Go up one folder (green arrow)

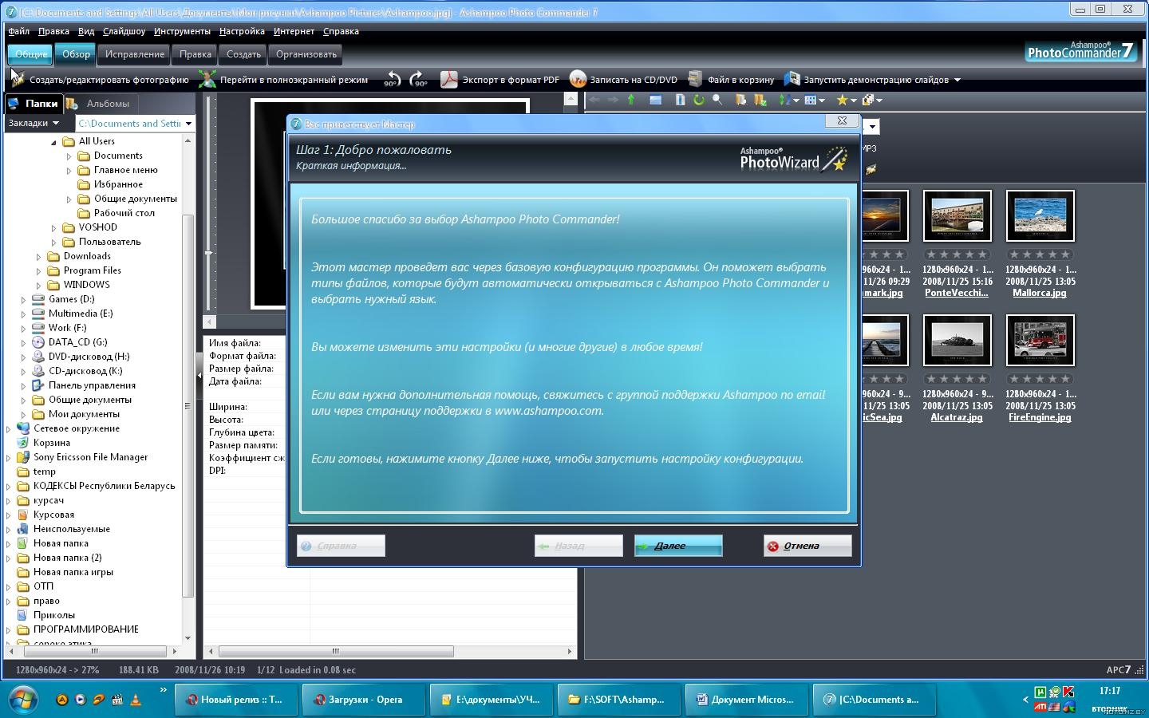click(631, 100)
